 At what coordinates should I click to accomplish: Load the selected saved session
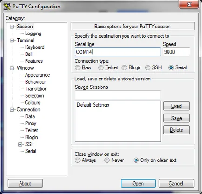(176, 106)
